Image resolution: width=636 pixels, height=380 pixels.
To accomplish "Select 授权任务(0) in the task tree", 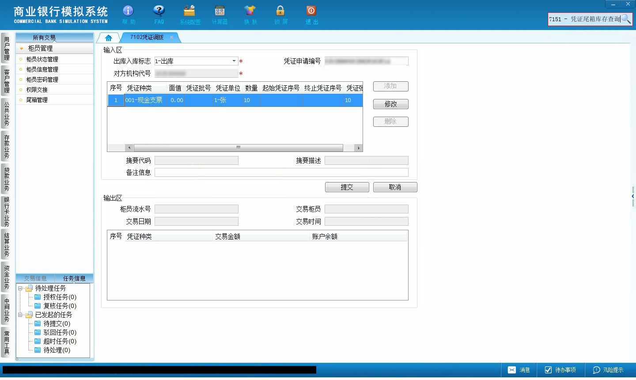I will point(60,297).
